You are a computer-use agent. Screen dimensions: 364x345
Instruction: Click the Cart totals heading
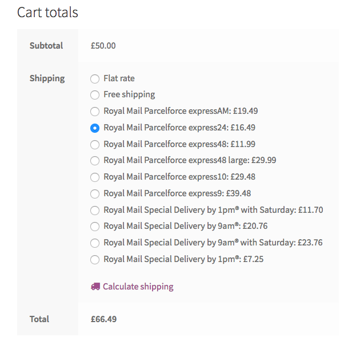click(x=47, y=12)
